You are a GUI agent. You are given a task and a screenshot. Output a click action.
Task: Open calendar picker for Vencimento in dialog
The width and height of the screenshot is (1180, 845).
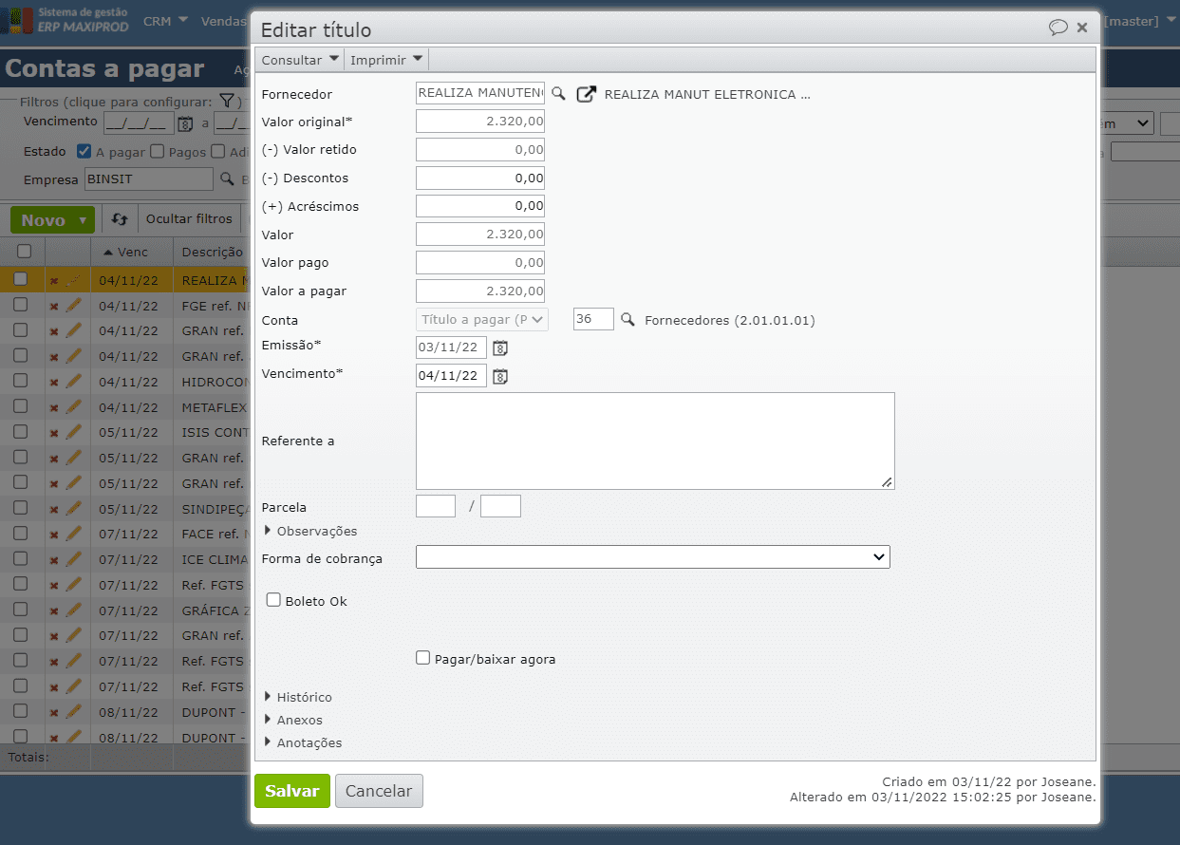pyautogui.click(x=500, y=376)
